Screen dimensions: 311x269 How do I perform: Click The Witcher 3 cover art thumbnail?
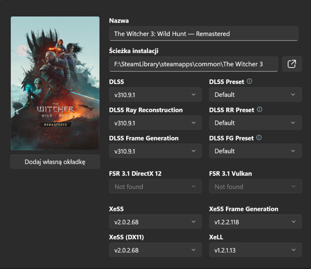click(55, 83)
